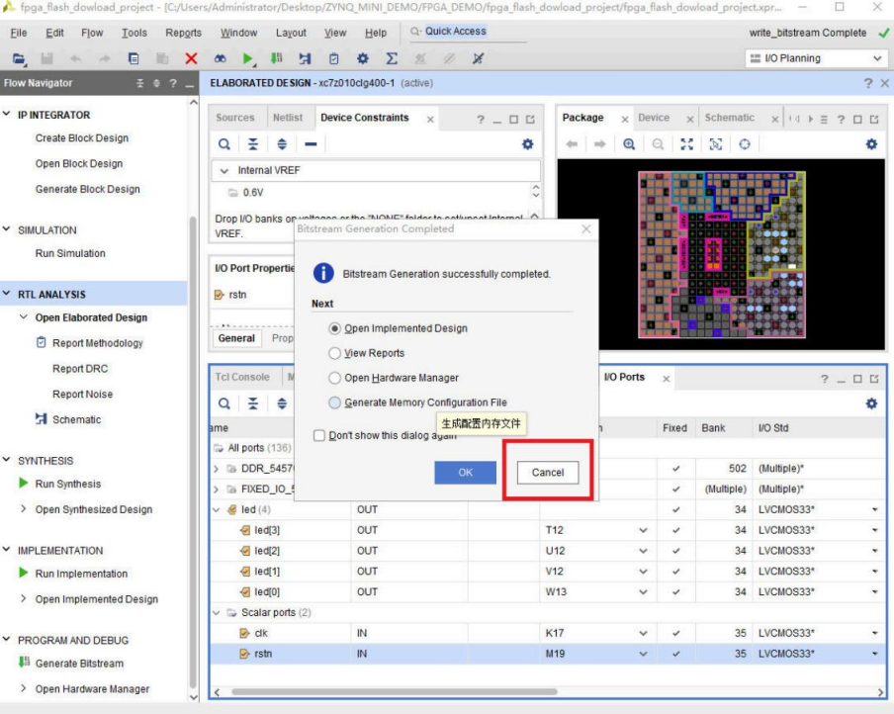This screenshot has width=894, height=714.
Task: Click the green Run flow arrow in toolbar
Action: (x=248, y=59)
